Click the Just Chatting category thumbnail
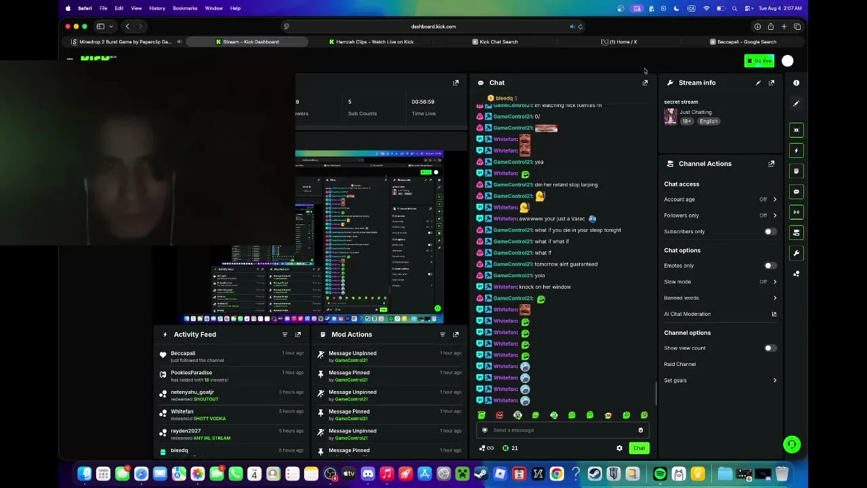Screen dimensions: 867x488 click(671, 117)
